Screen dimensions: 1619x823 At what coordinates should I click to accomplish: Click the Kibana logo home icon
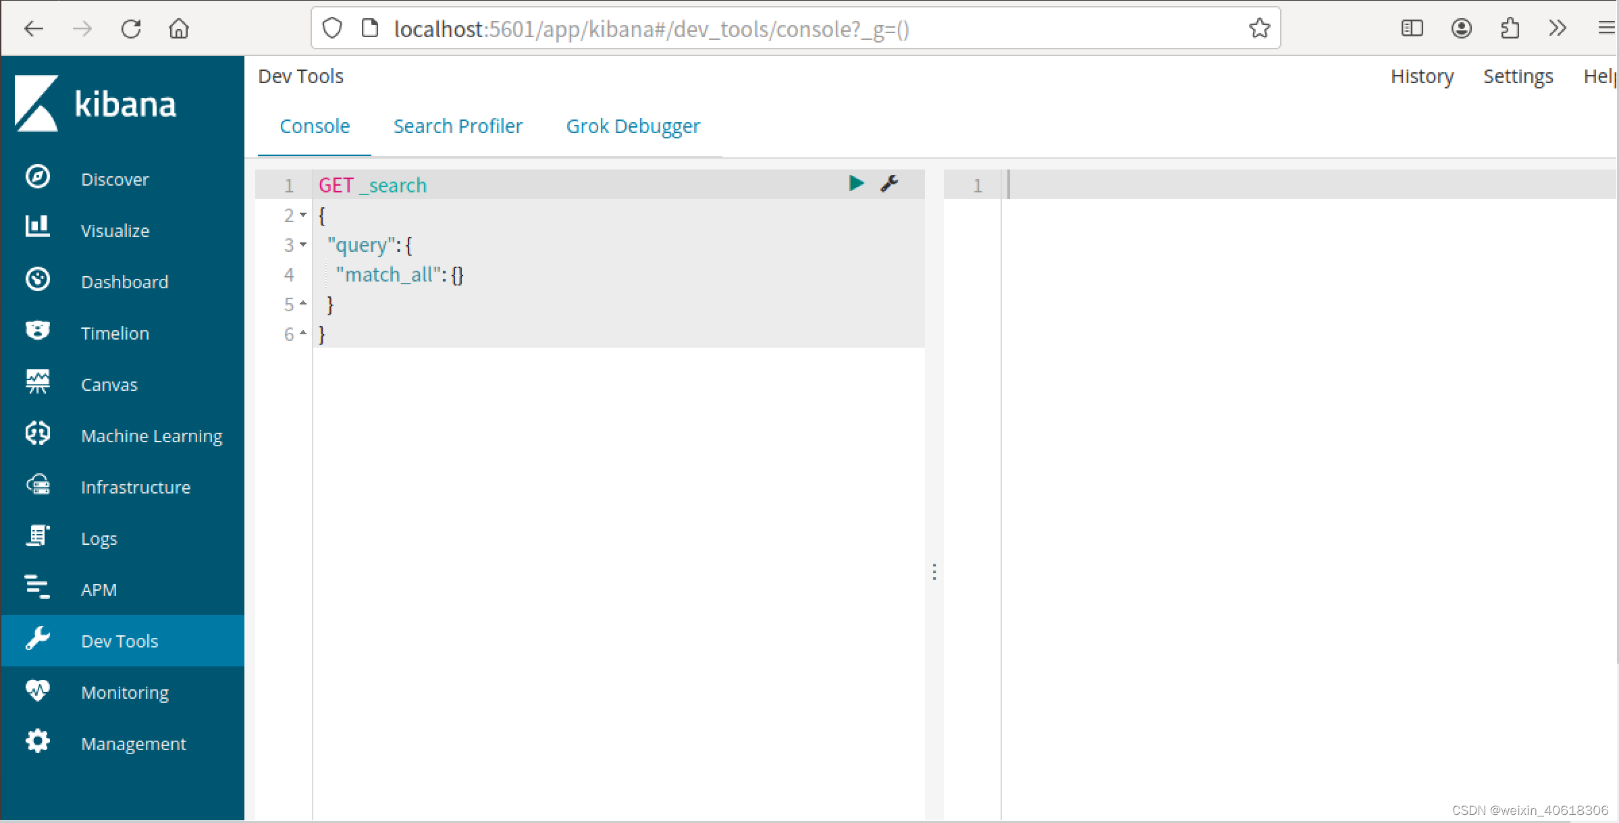(x=38, y=104)
